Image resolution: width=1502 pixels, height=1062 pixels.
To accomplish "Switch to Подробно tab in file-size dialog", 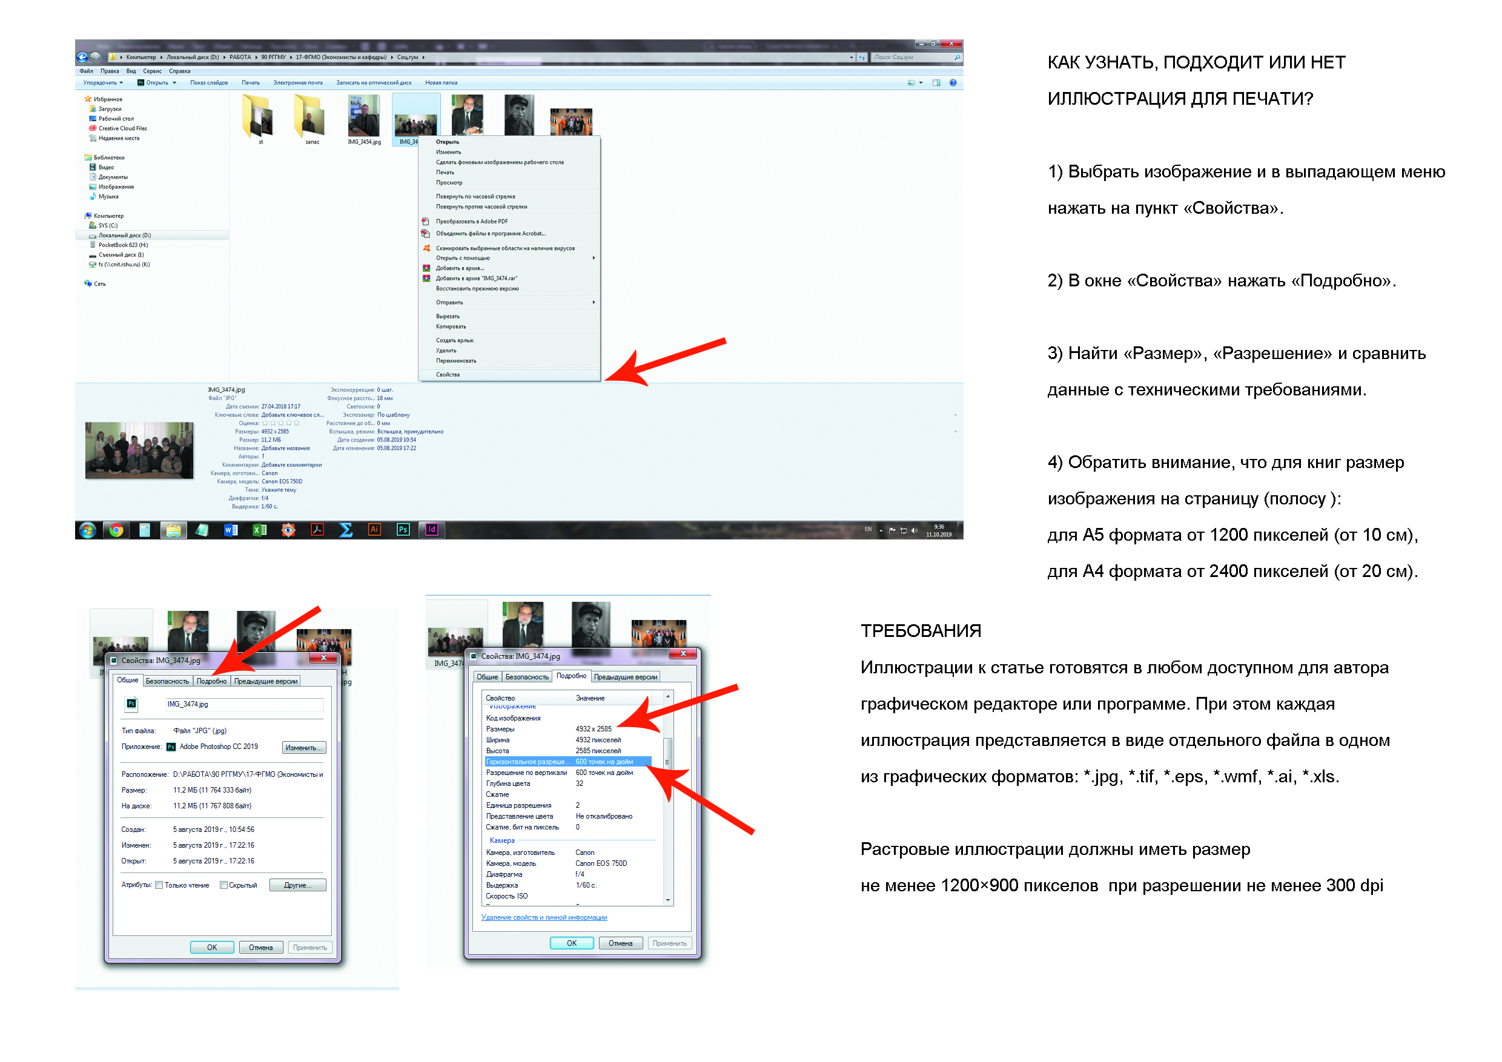I will tap(211, 681).
